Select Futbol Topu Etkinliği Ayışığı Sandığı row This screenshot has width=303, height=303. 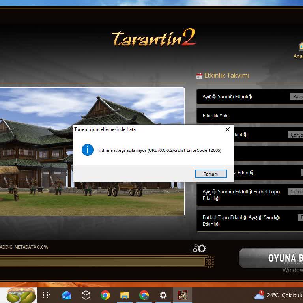pyautogui.click(x=250, y=221)
